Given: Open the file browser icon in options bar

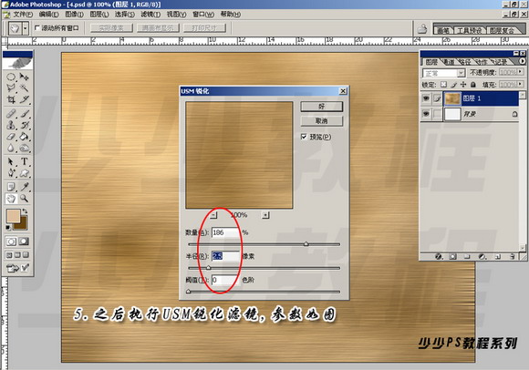Looking at the screenshot, I should [422, 29].
